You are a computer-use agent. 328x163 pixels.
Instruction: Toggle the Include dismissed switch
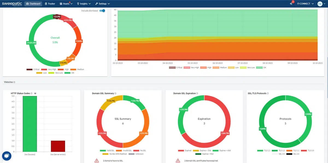pyautogui.click(x=102, y=11)
